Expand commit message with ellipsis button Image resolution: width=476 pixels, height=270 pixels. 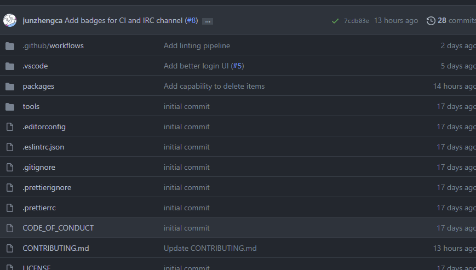[208, 21]
